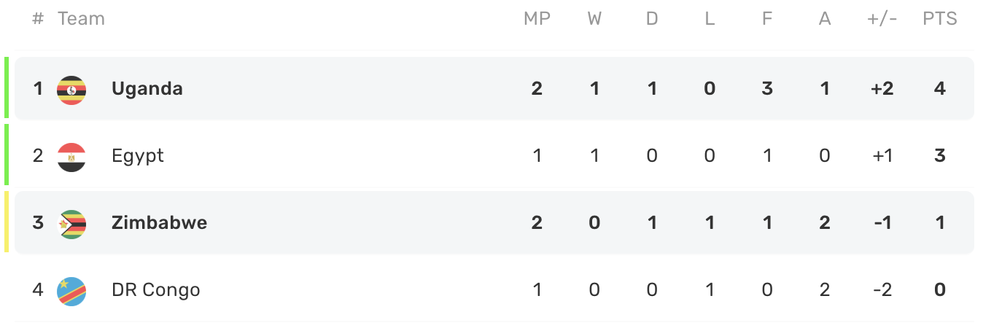Click the A goals-against column header
Image resolution: width=1002 pixels, height=331 pixels.
click(825, 19)
